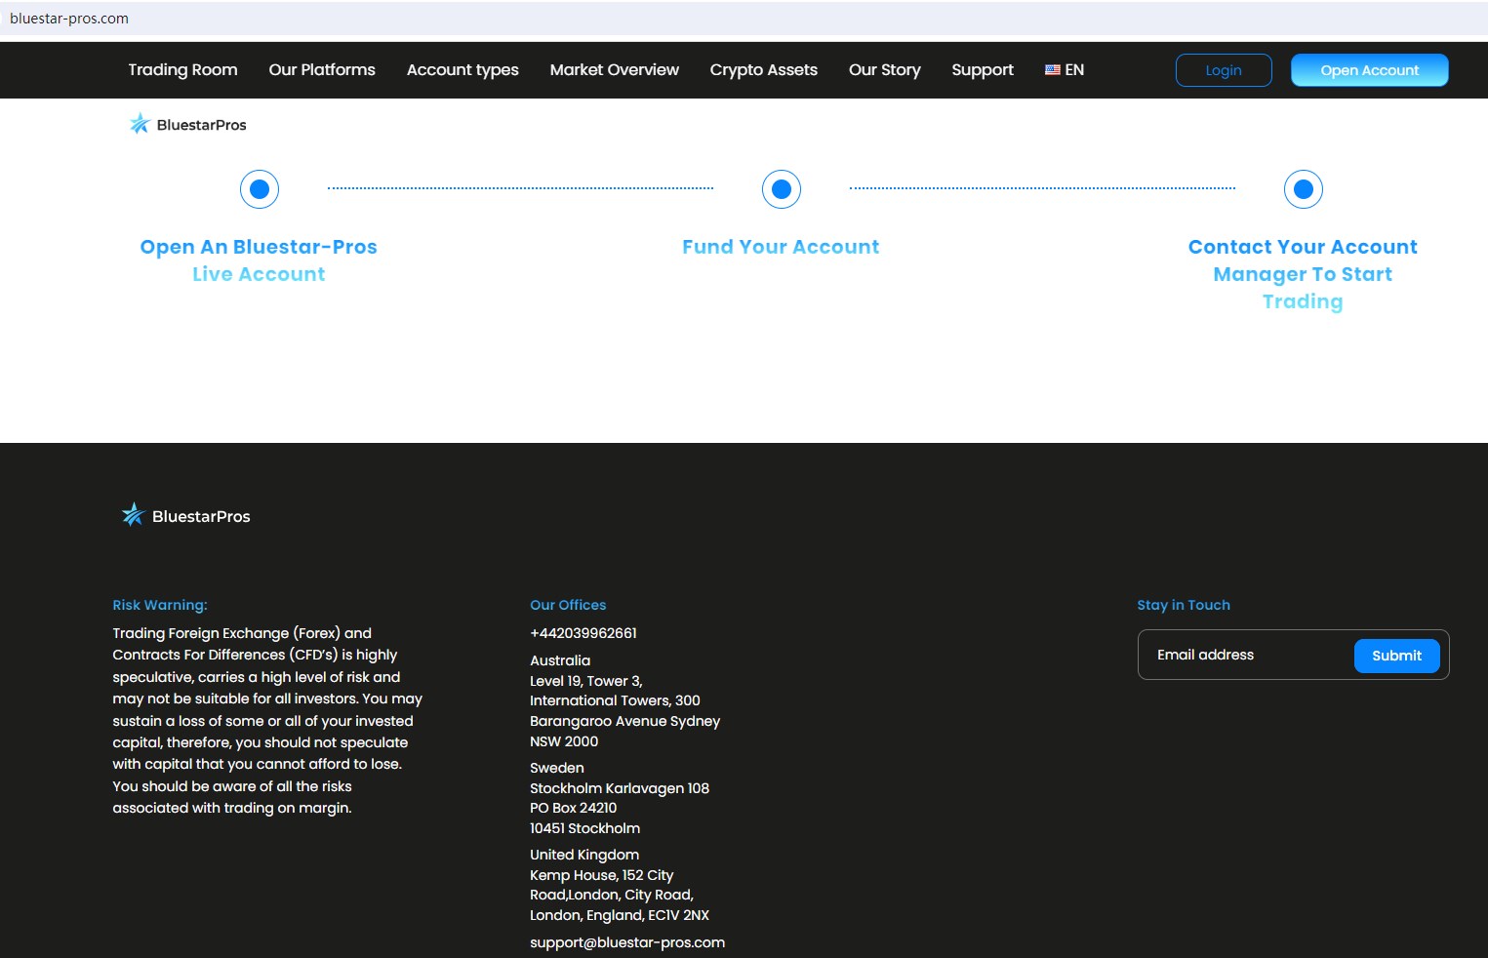Click the Fund Your Account heading
Viewport: 1488px width, 958px height.
[781, 247]
